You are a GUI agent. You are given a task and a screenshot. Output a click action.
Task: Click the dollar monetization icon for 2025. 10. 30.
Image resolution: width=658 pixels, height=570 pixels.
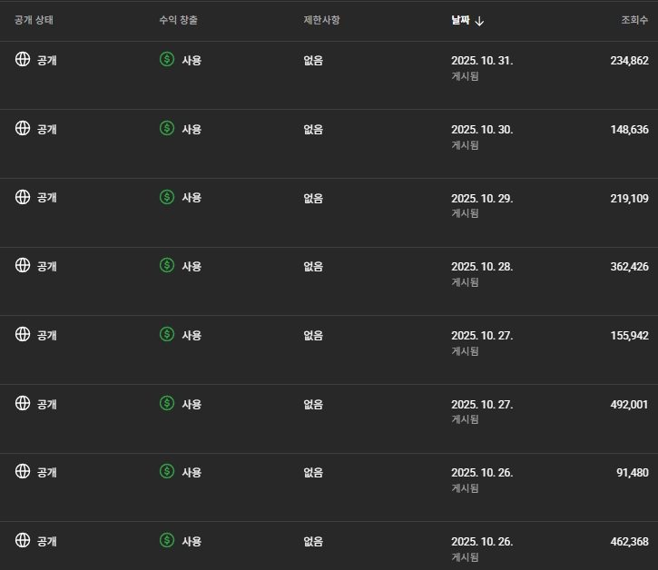166,128
